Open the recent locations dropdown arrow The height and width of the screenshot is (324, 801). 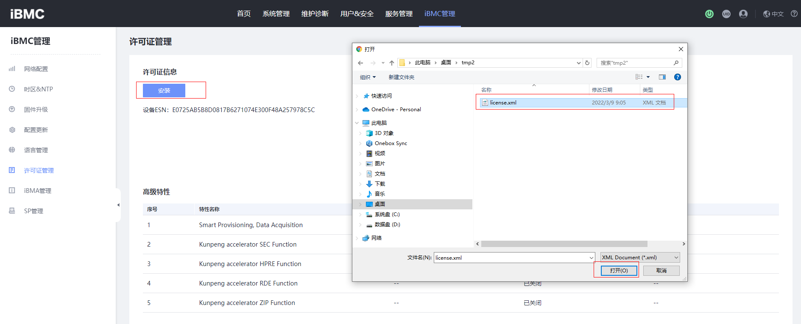[x=383, y=63]
